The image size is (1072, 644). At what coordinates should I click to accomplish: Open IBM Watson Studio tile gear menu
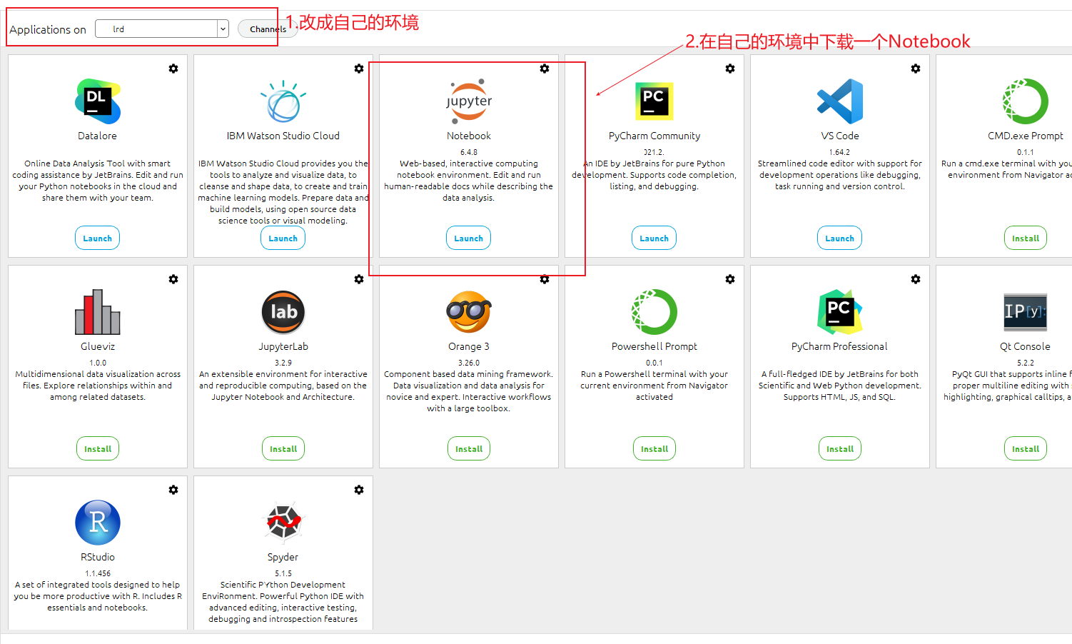pyautogui.click(x=359, y=69)
